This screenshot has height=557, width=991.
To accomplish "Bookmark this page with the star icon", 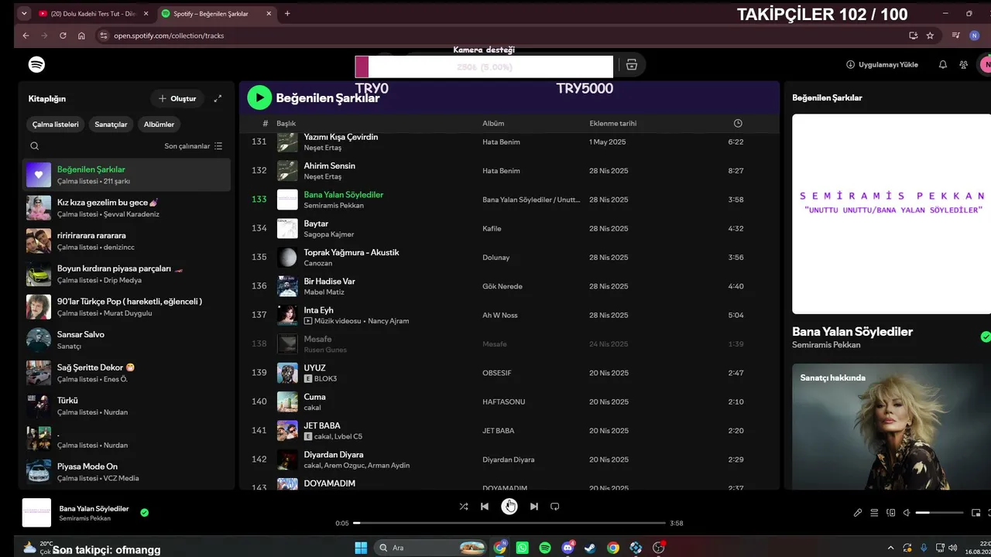I will click(x=930, y=36).
